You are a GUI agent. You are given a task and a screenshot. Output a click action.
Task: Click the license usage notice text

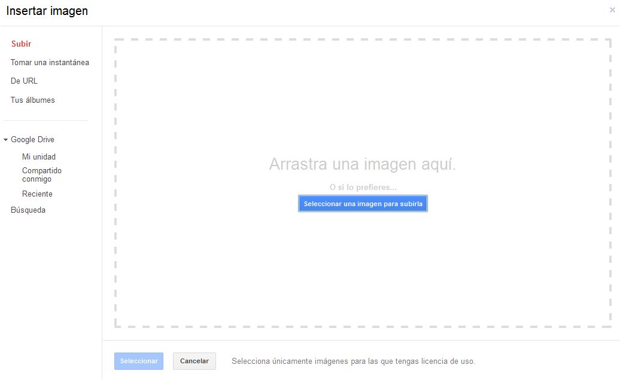[353, 361]
